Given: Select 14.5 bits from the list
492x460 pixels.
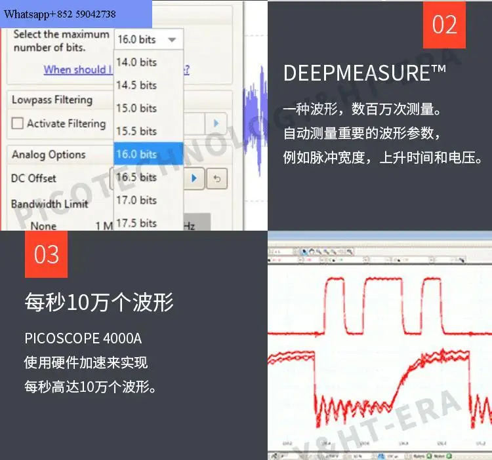Looking at the screenshot, I should [148, 85].
